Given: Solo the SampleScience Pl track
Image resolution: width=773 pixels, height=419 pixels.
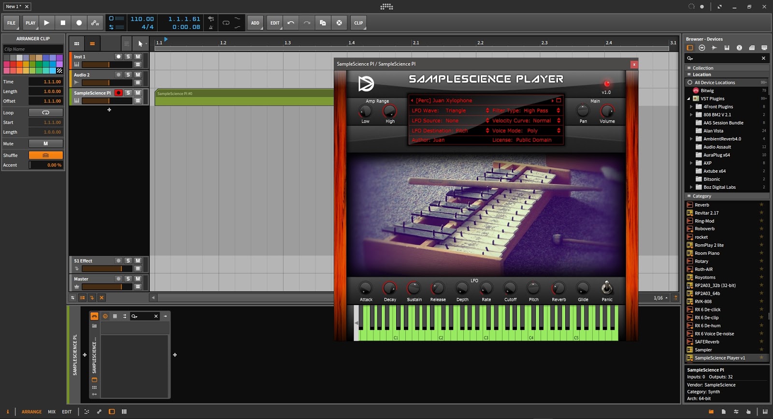Looking at the screenshot, I should pyautogui.click(x=128, y=93).
